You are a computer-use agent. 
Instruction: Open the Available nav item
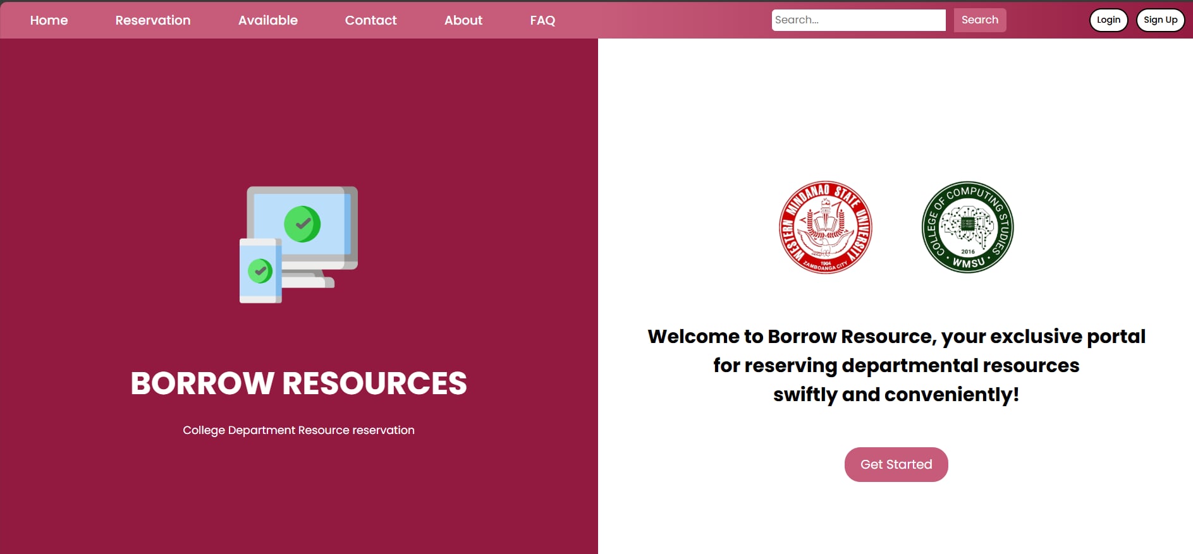tap(267, 20)
